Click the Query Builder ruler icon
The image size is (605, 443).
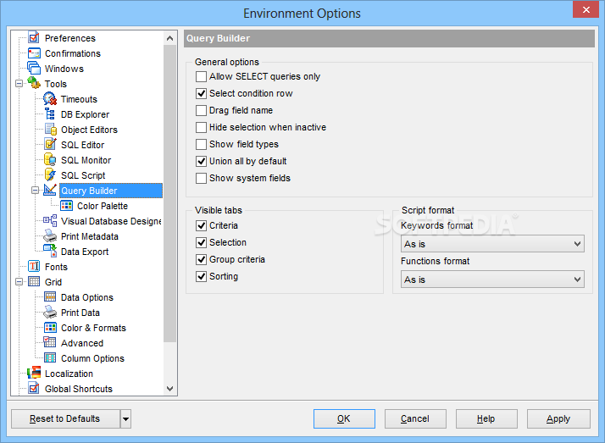tap(50, 190)
